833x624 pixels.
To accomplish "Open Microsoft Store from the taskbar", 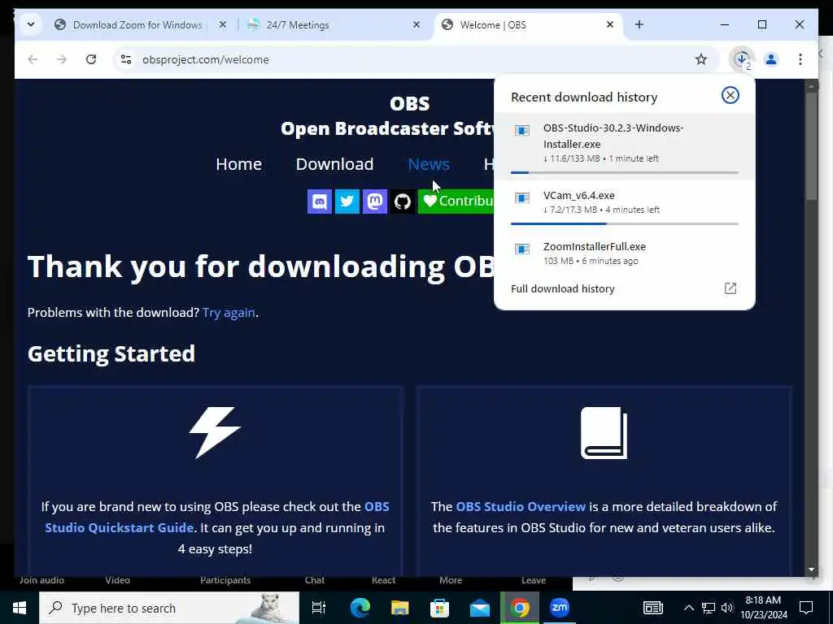I will click(439, 608).
